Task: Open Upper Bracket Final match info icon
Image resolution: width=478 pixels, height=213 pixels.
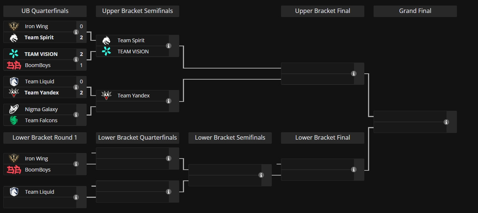Action: tap(354, 74)
